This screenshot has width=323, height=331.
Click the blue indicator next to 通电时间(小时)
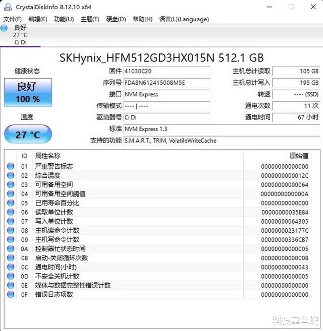[x=10, y=267]
